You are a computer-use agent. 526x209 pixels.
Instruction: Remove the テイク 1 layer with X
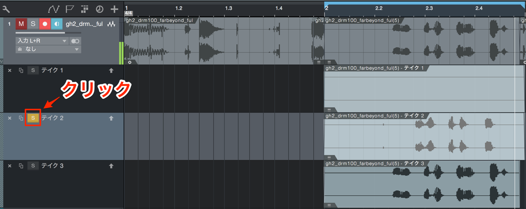click(x=10, y=71)
